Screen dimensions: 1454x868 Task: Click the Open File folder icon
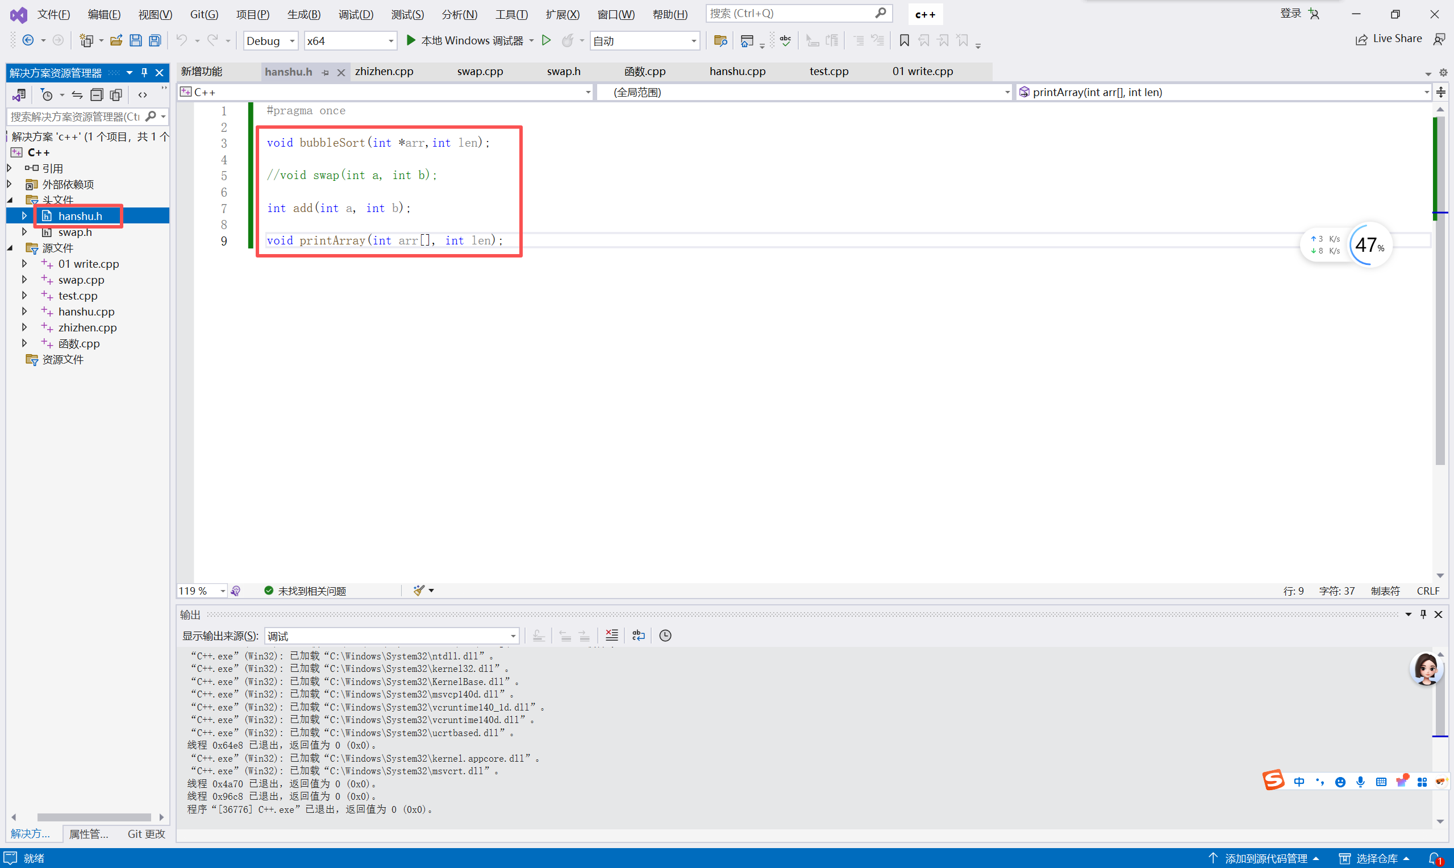pyautogui.click(x=116, y=40)
